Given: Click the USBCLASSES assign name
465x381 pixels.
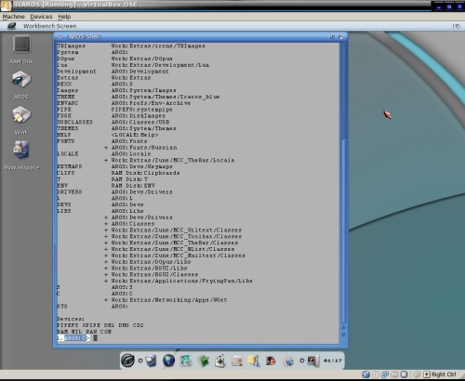Looking at the screenshot, I should click(x=74, y=122).
